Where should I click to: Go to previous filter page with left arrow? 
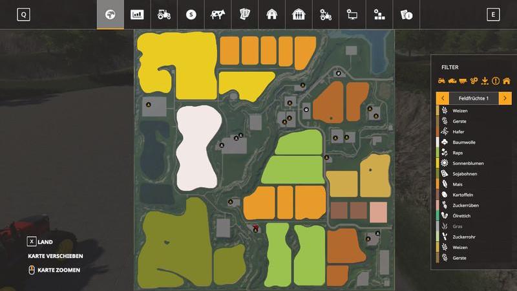click(x=443, y=98)
